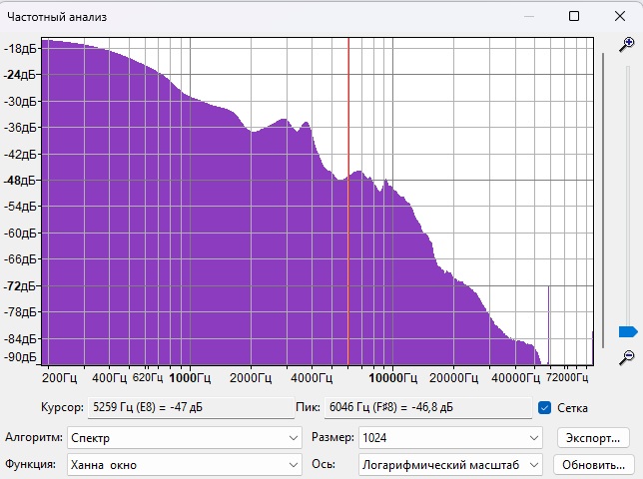Click the -90дБ level axis label
The image size is (643, 479).
pyautogui.click(x=20, y=357)
